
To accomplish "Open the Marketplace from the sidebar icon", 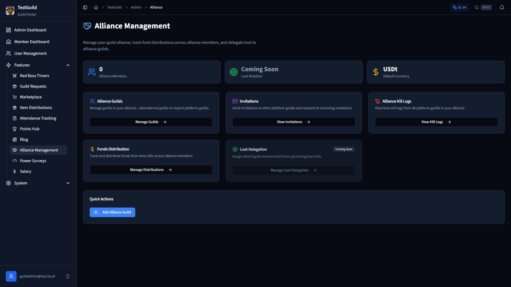I will click(x=15, y=97).
